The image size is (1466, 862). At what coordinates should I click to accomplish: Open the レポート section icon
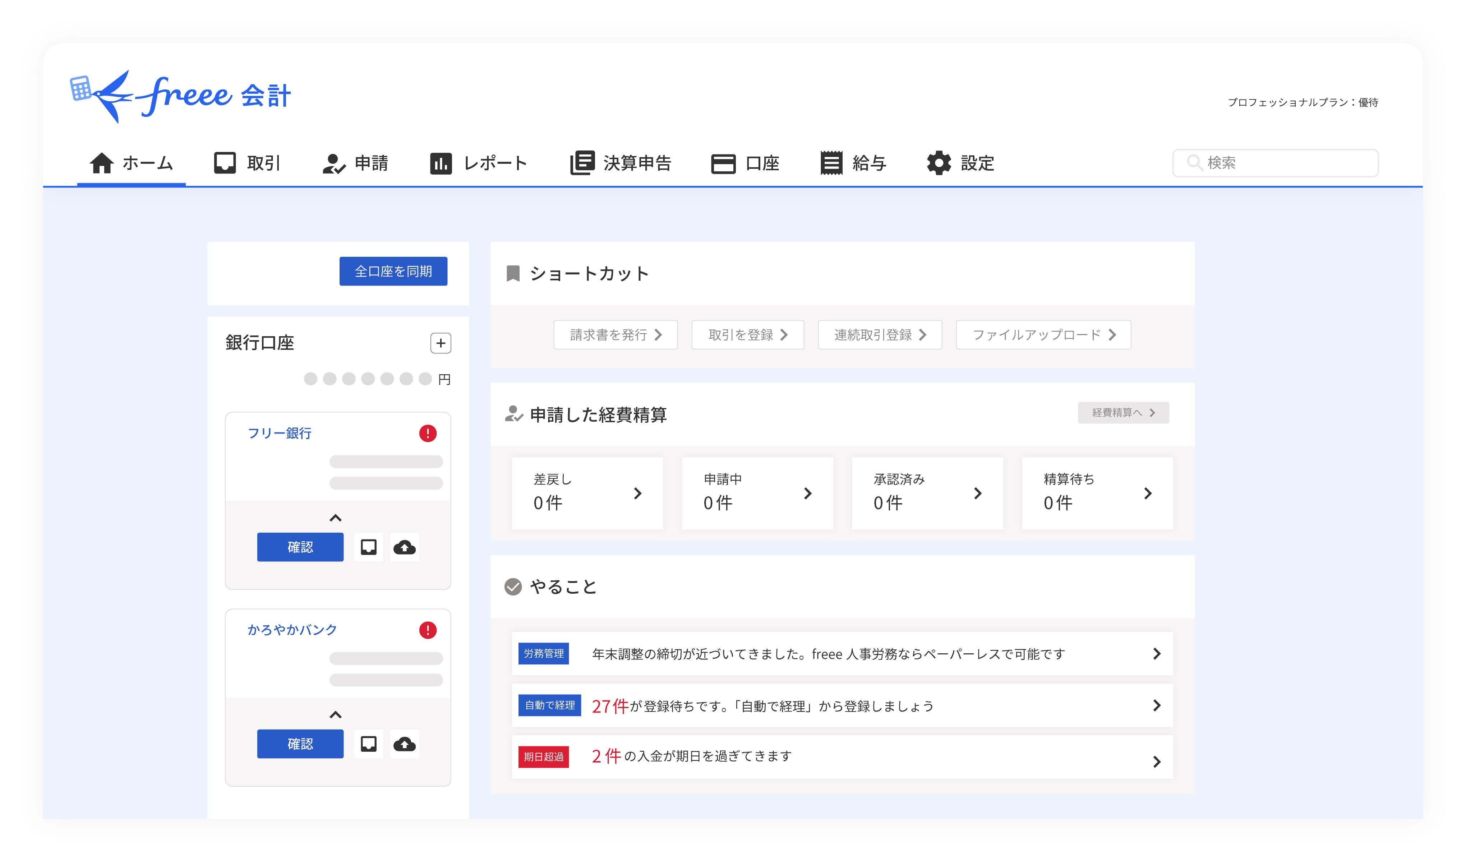442,163
